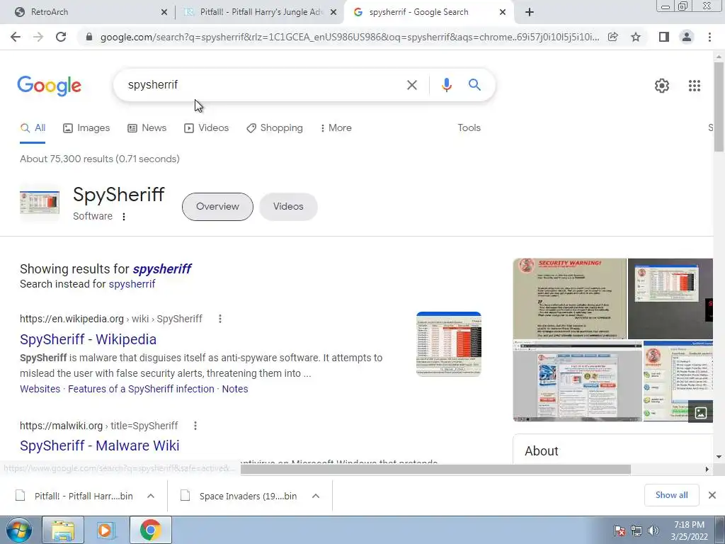
Task: Open the more options dots beside Software
Action: [x=123, y=217]
